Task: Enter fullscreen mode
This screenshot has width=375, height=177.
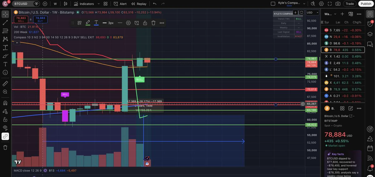Action: click(x=330, y=4)
